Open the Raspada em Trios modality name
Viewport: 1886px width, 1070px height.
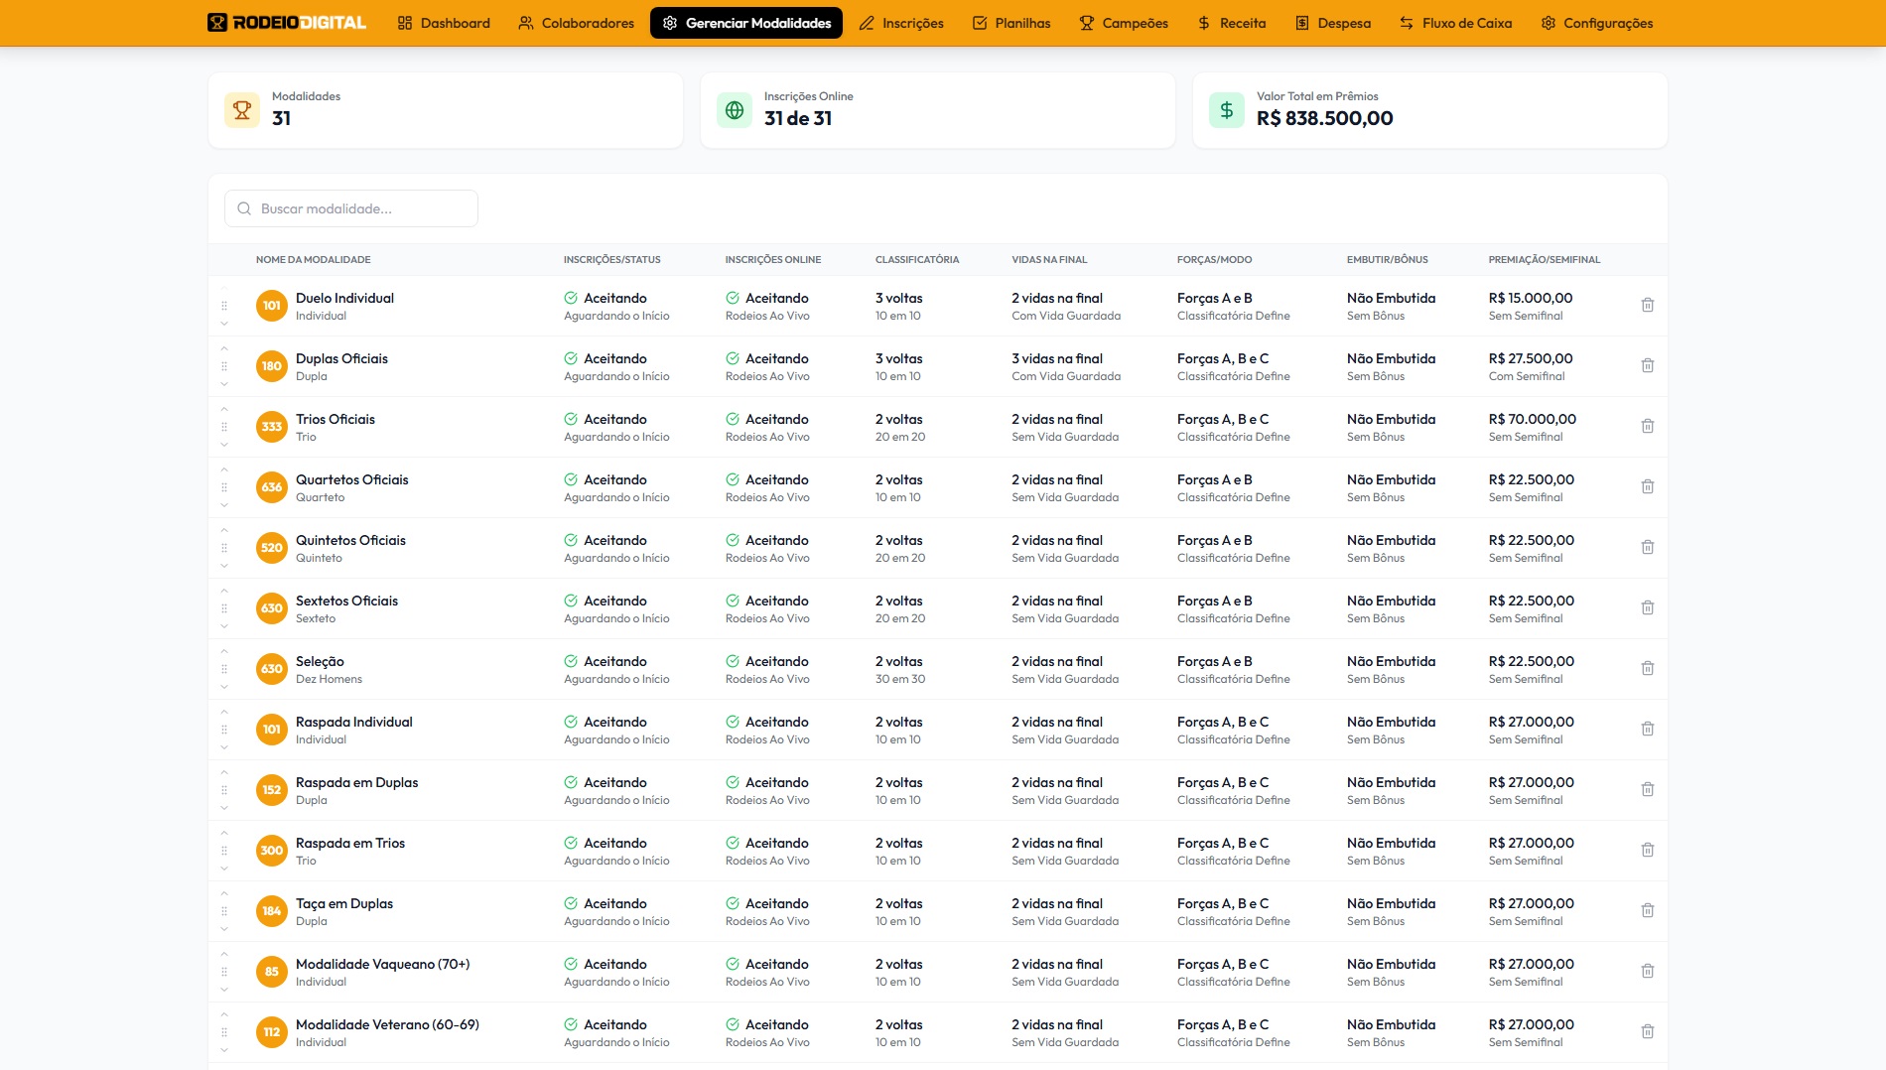tap(350, 843)
